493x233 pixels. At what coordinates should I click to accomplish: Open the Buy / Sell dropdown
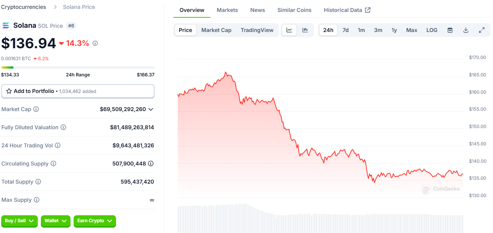19,221
